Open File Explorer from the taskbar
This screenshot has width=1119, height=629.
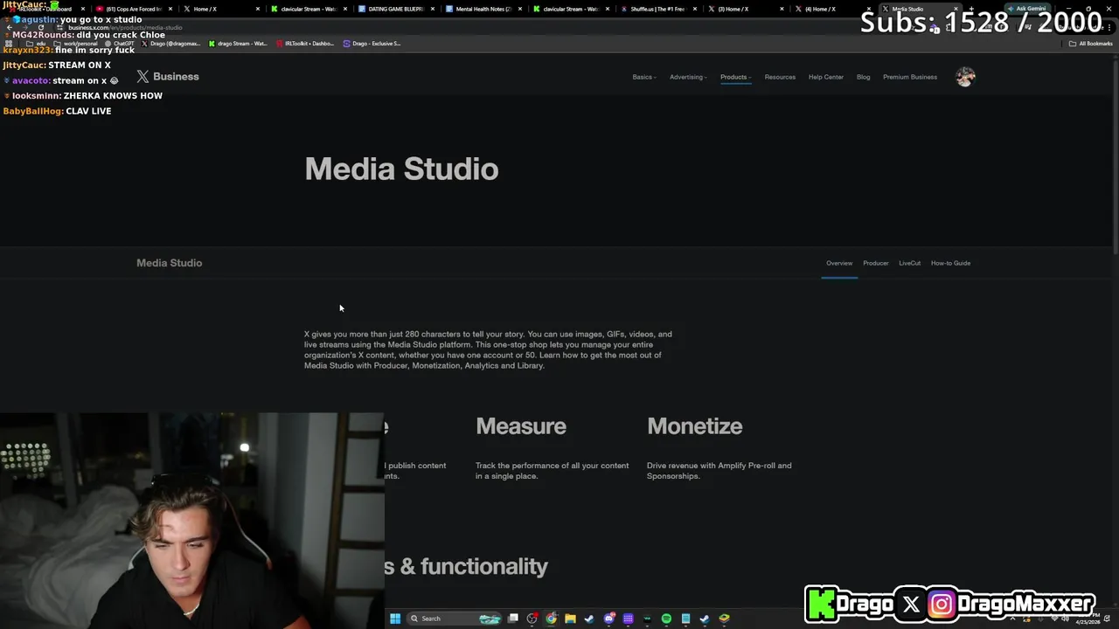(x=570, y=619)
